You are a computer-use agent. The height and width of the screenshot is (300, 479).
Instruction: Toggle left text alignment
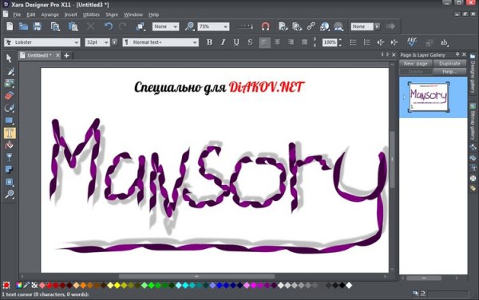click(264, 42)
